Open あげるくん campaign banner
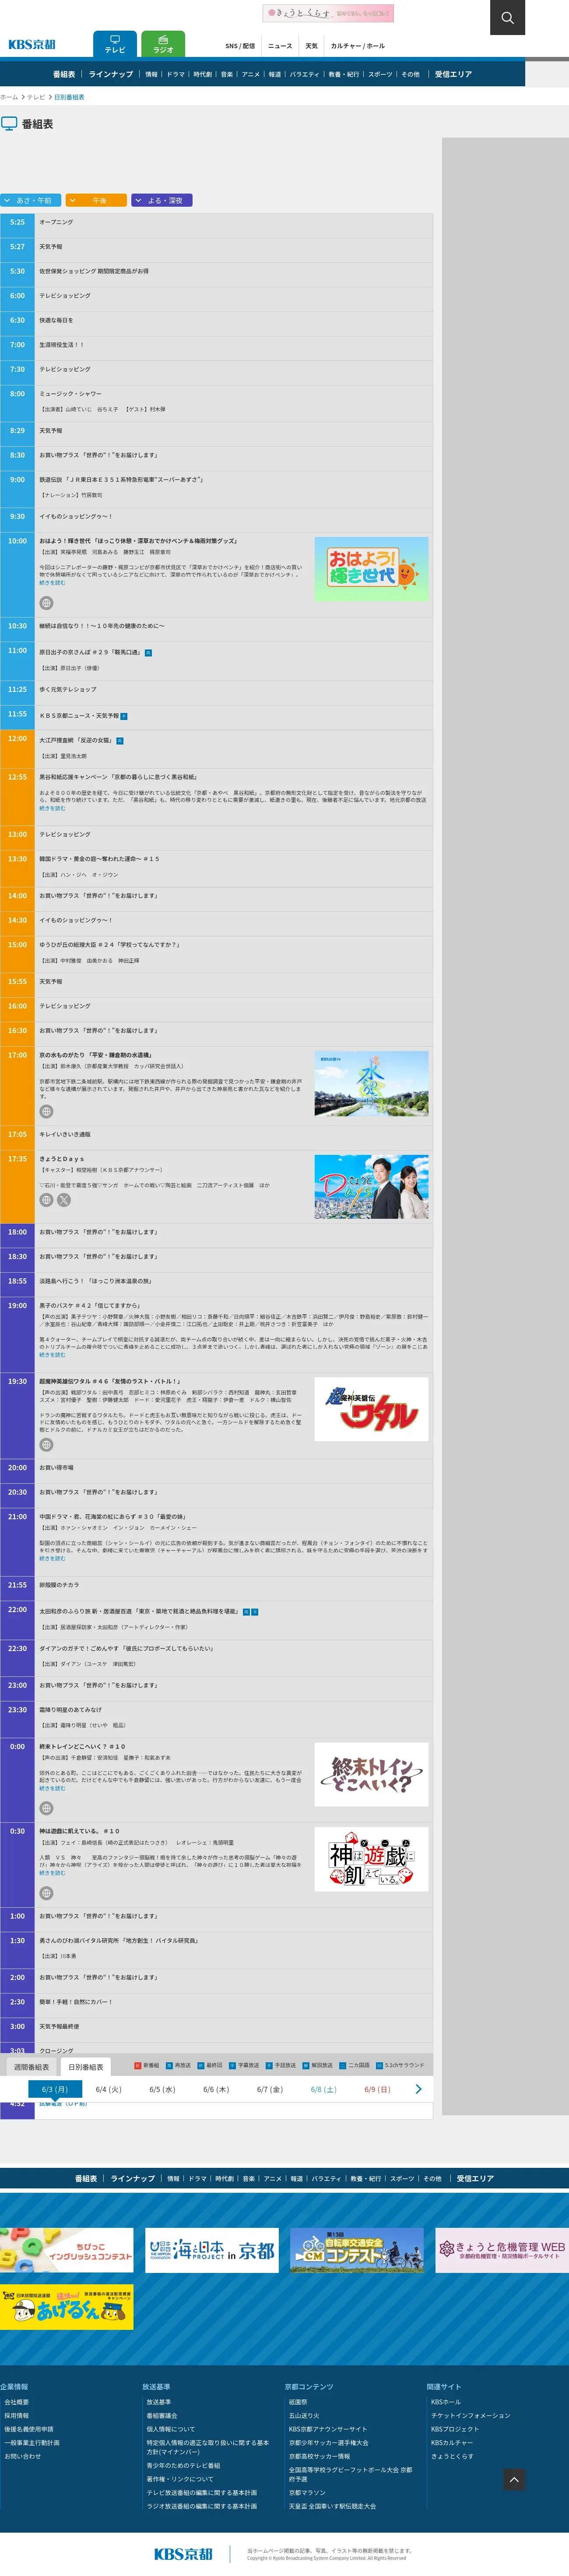 click(66, 2308)
